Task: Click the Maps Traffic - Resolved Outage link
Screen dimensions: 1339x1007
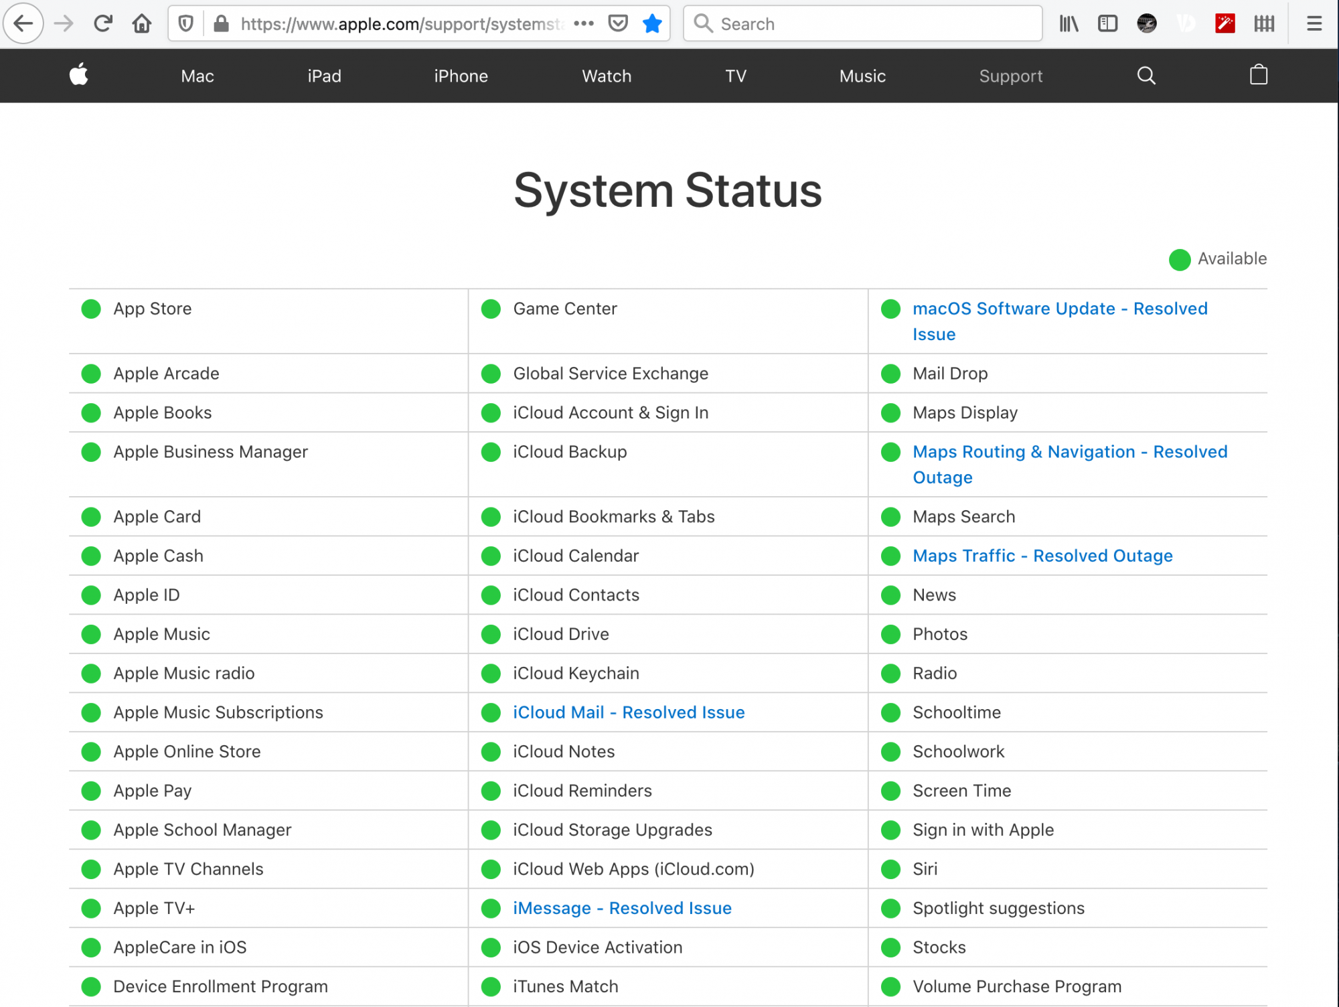Action: 1043,555
